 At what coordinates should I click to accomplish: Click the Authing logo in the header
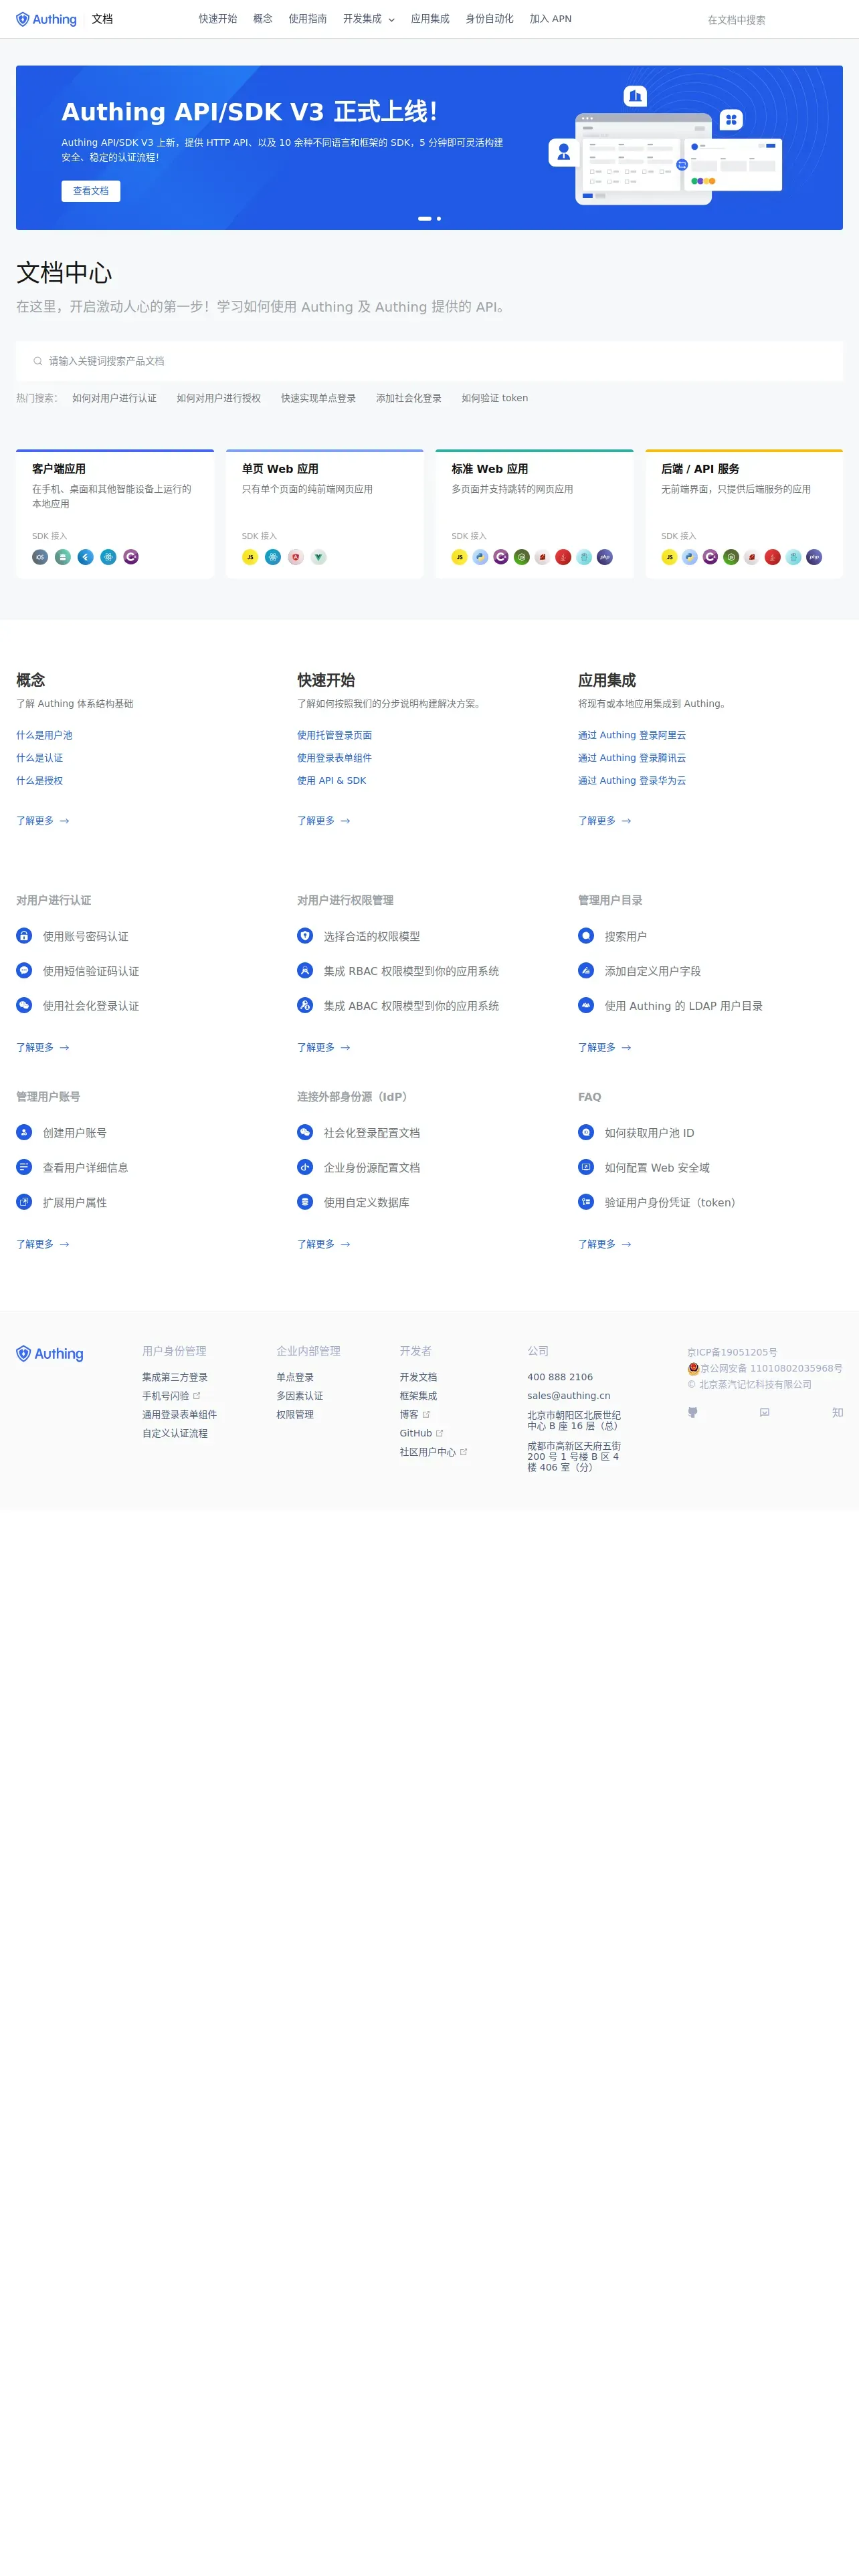46,19
